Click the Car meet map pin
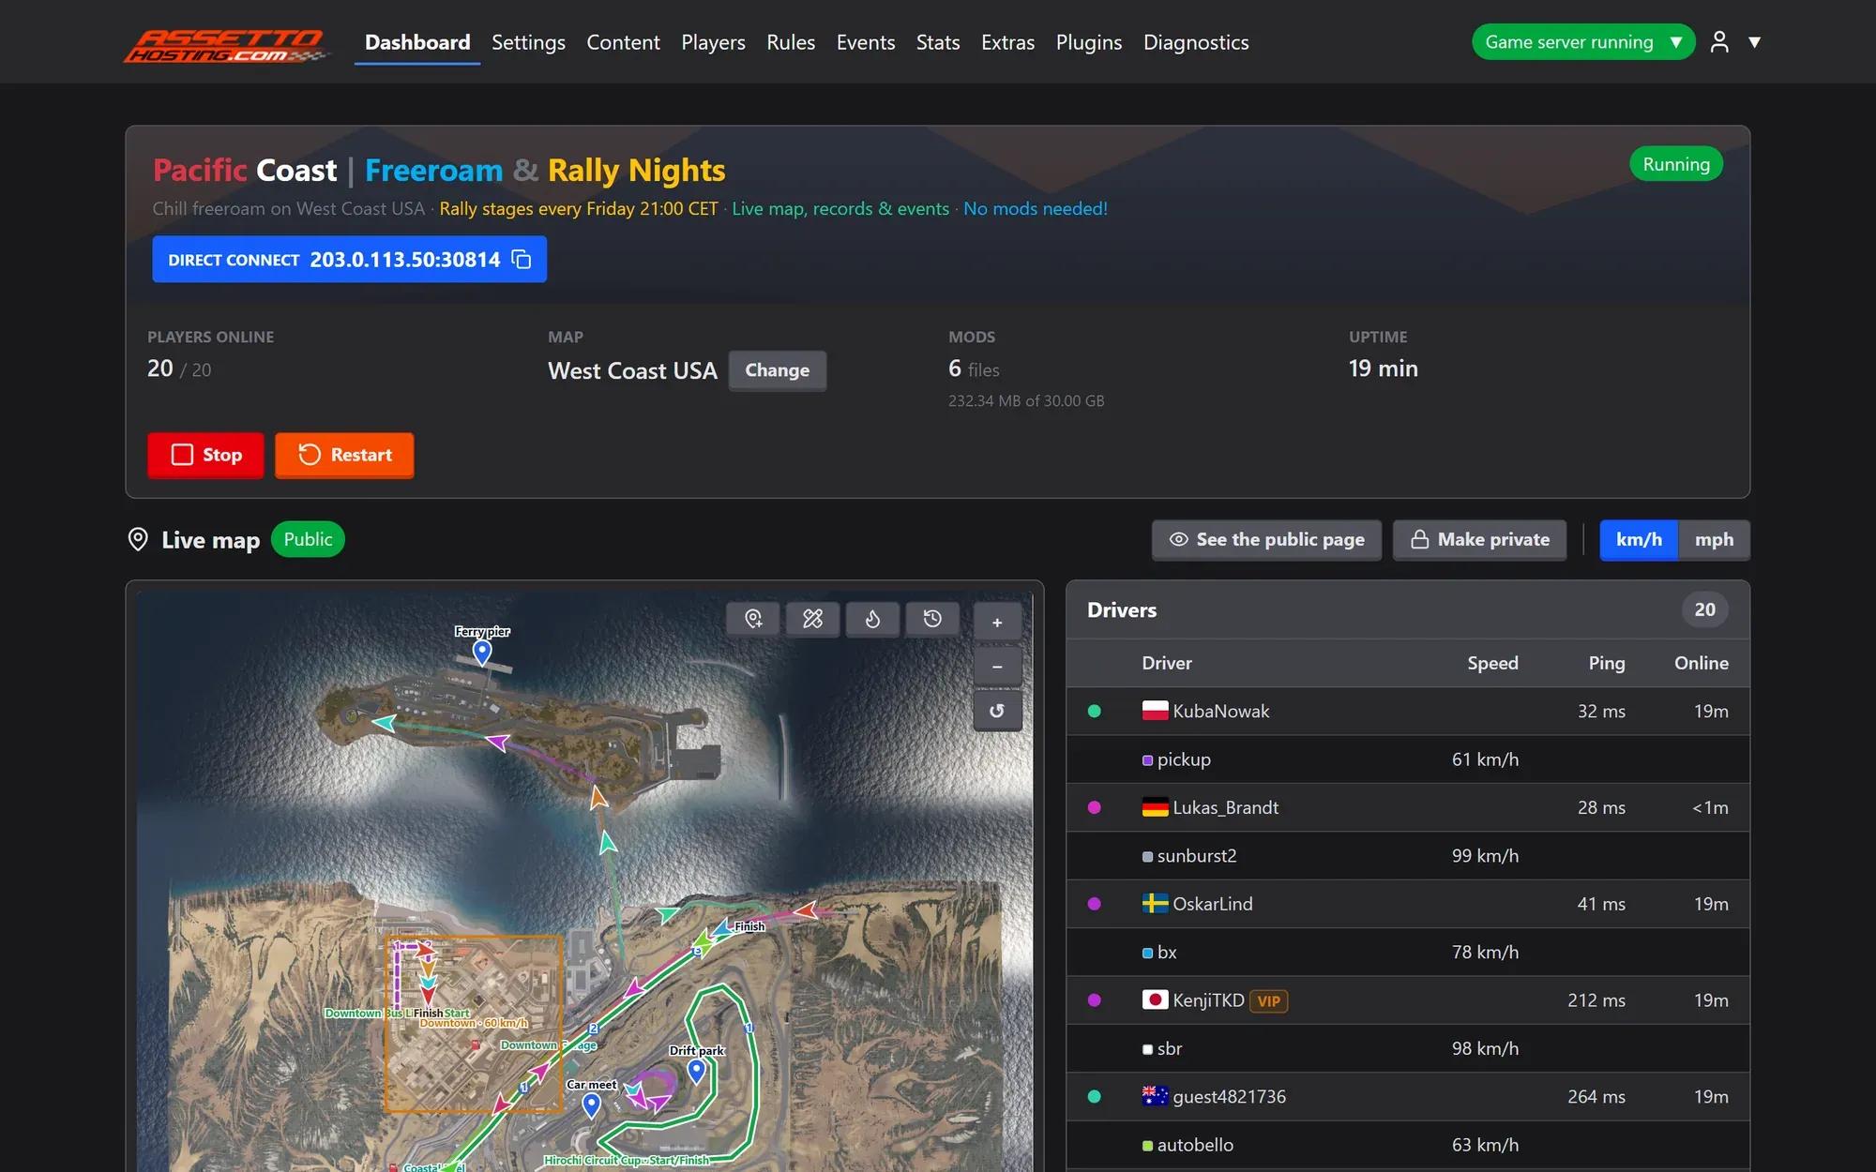1876x1172 pixels. coord(592,1105)
